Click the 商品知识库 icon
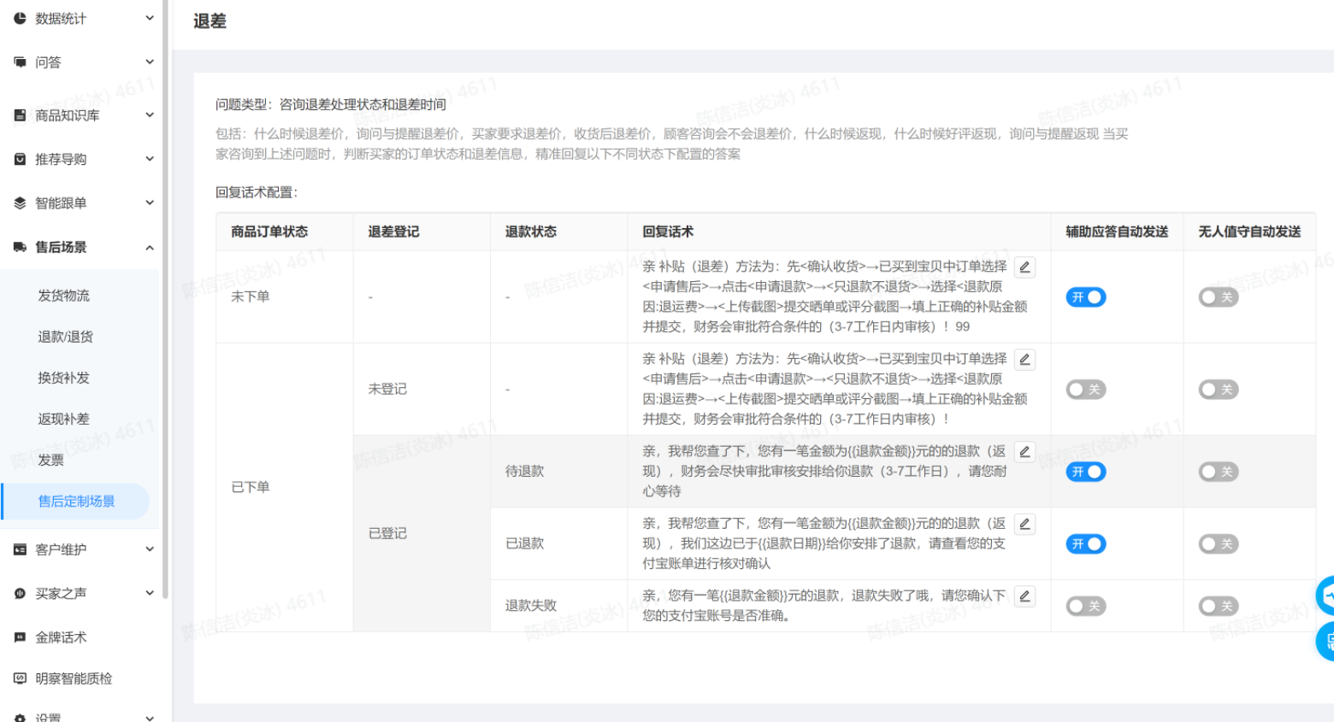This screenshot has height=722, width=1334. (20, 115)
